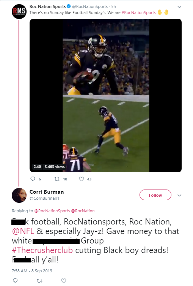This screenshot has width=193, height=286.
Task: Open the #Thecrusherclub hashtag
Action: (x=42, y=250)
